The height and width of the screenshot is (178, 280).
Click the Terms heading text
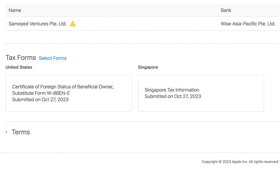tap(21, 132)
